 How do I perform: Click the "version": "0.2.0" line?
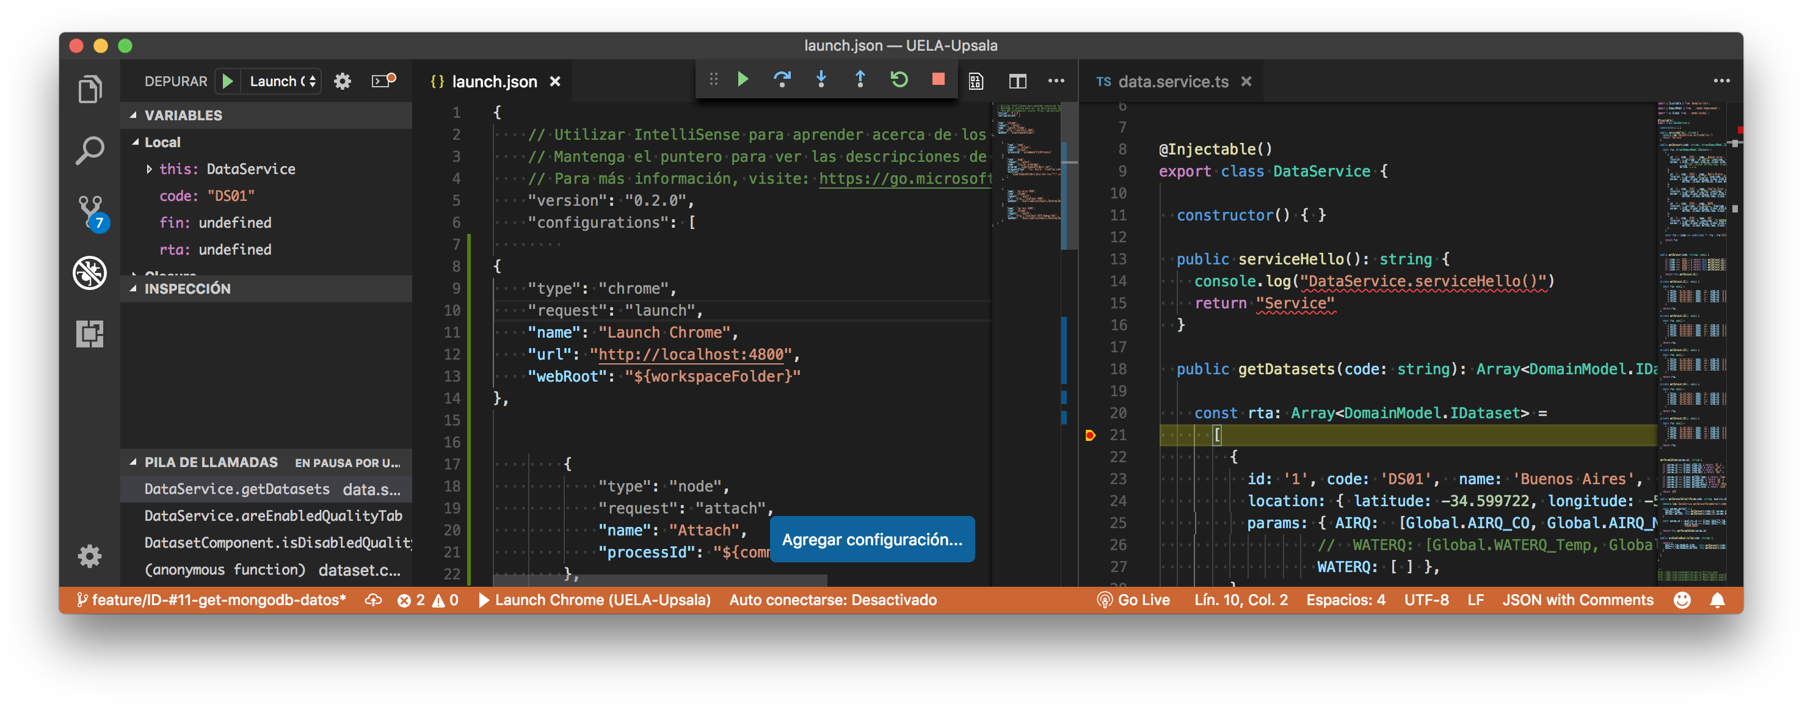[x=610, y=201]
